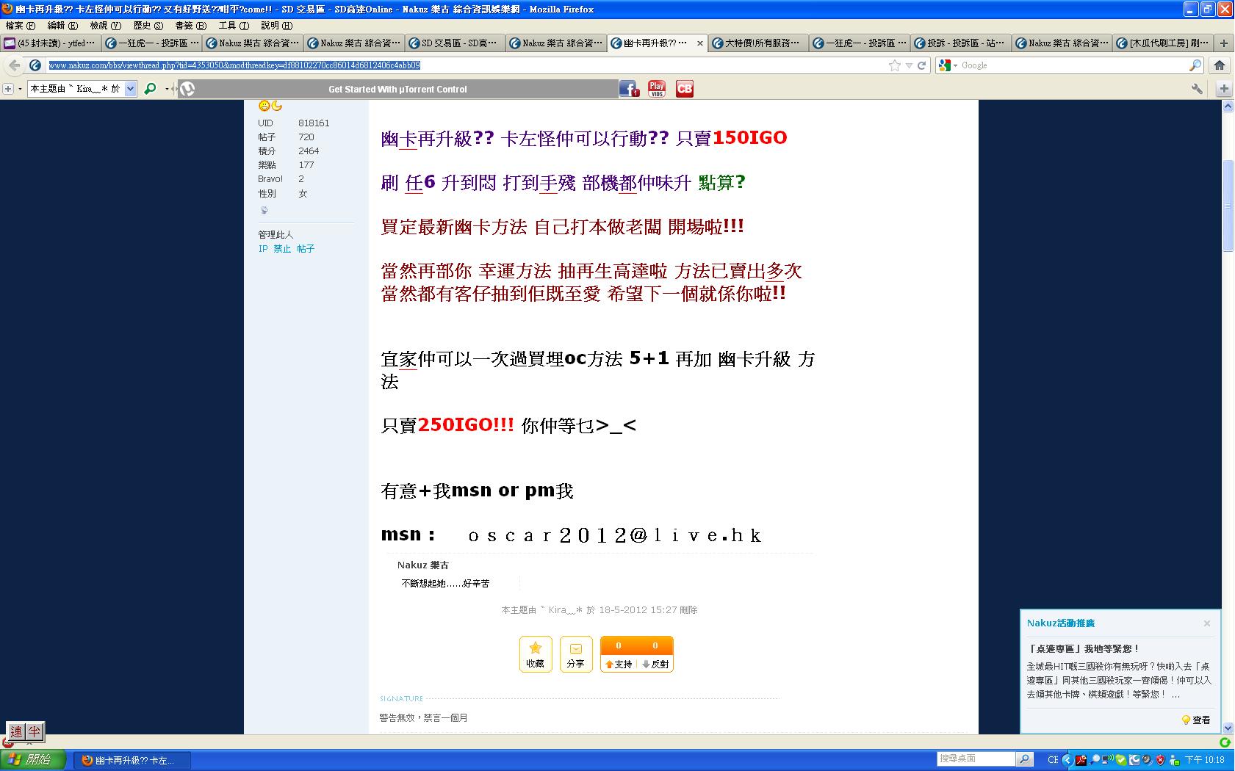Open the 說明 menu
This screenshot has width=1235, height=771.
(x=276, y=26)
